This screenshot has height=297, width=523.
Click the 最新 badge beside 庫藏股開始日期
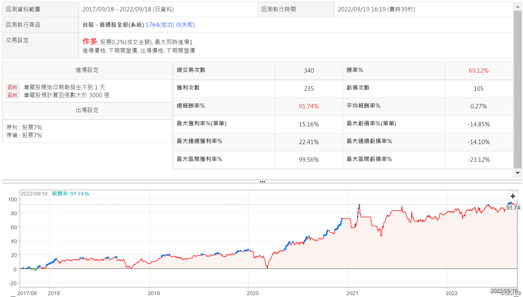[13, 87]
